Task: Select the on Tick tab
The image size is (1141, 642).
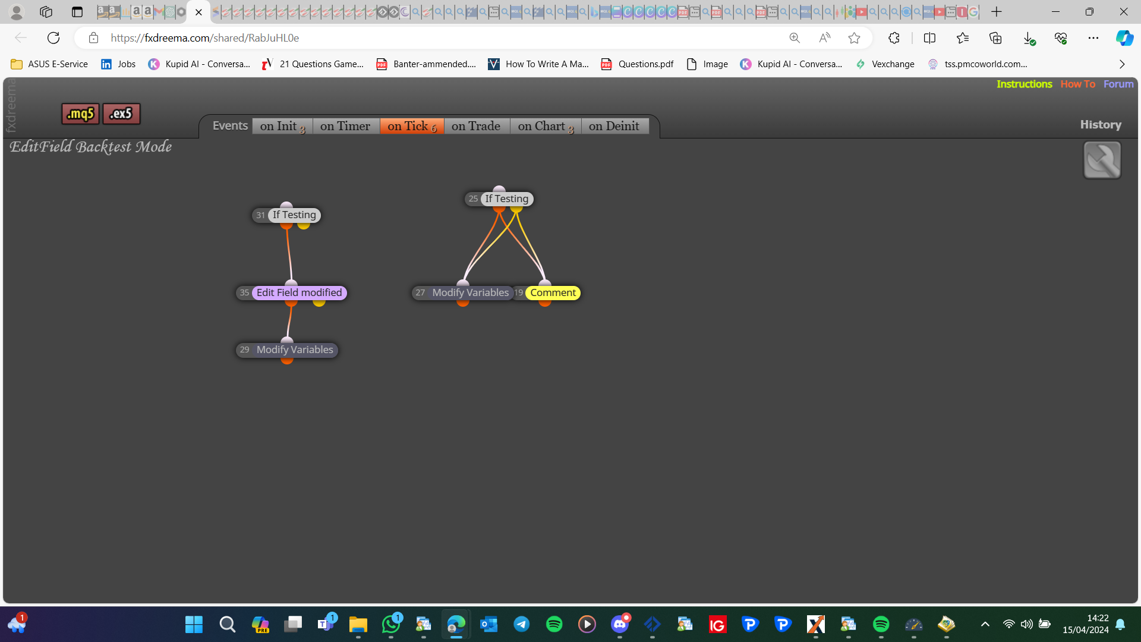Action: click(x=412, y=126)
